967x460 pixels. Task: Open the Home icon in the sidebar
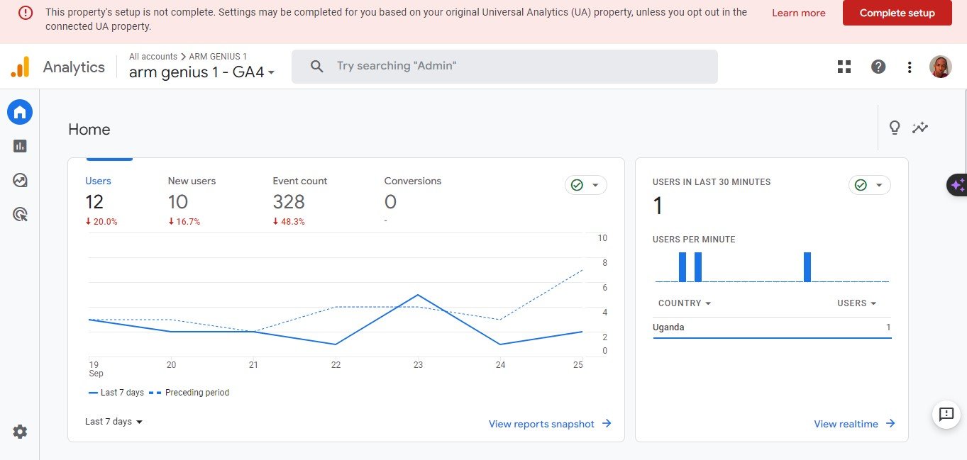coord(20,112)
